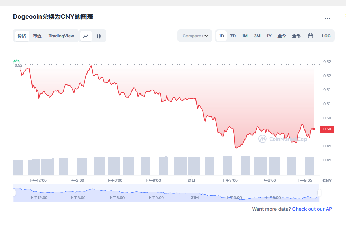The width and height of the screenshot is (346, 225).
Task: Click the CoinMarketCap watermark logo
Action: click(263, 139)
